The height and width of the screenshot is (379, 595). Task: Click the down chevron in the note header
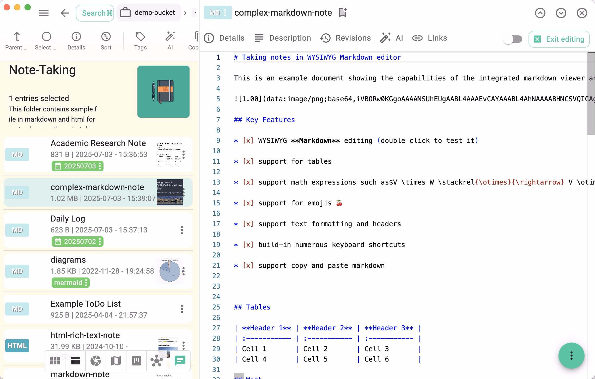561,12
